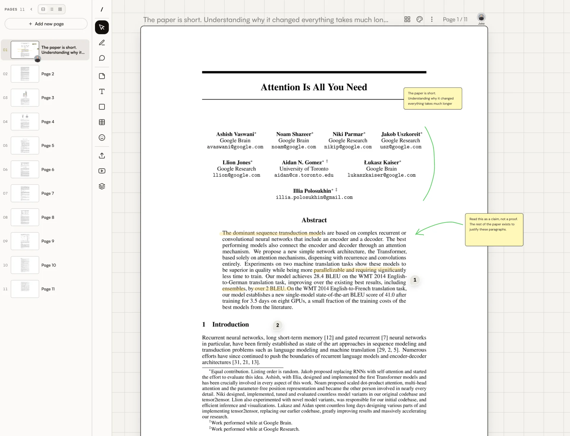Open the layers stack icon
Screen dimensions: 570x436
[x=102, y=186]
